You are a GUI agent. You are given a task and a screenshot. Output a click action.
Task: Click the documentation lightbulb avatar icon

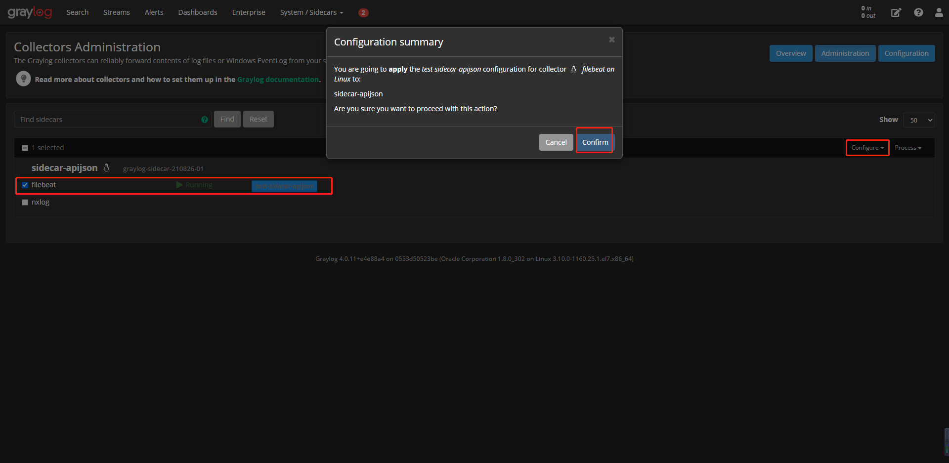point(23,79)
